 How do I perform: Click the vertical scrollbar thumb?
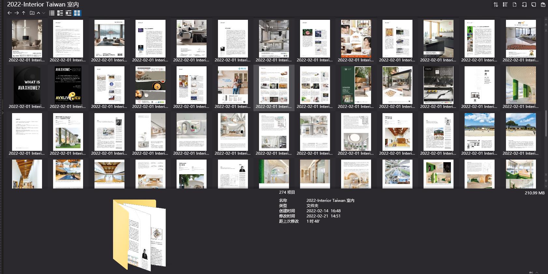point(546,124)
